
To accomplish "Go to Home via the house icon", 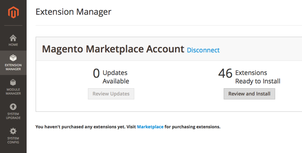I will (x=13, y=38).
